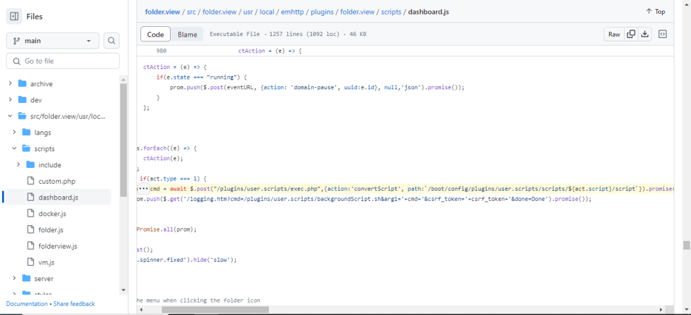The width and height of the screenshot is (691, 315).
Task: Open folderview.js in the file tree
Action: click(x=58, y=246)
